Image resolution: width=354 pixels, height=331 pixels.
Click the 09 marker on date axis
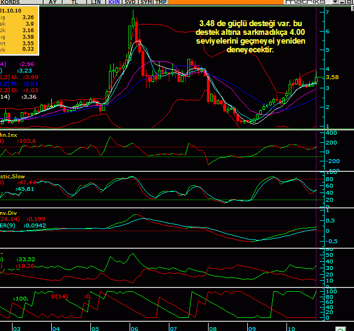(x=252, y=328)
